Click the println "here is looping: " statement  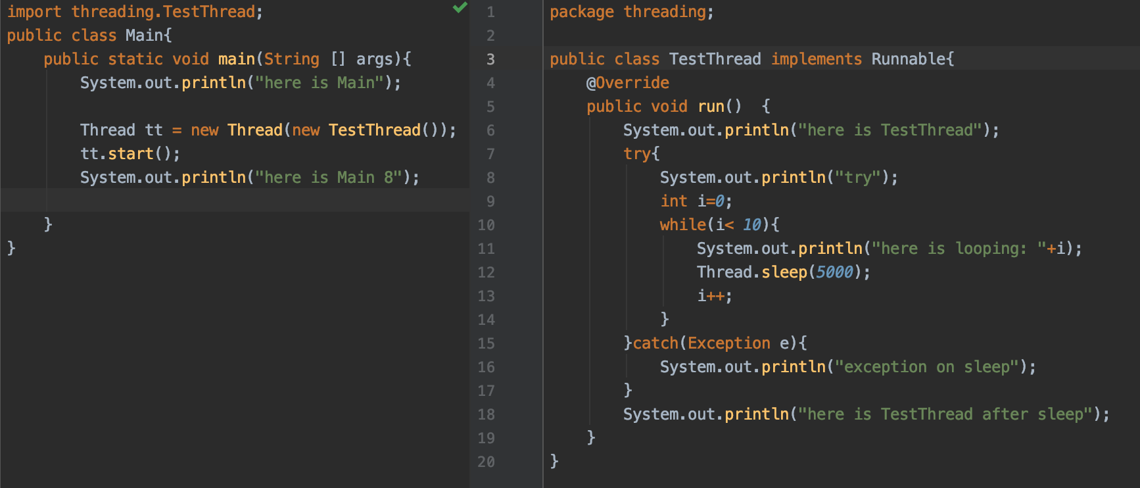click(890, 249)
